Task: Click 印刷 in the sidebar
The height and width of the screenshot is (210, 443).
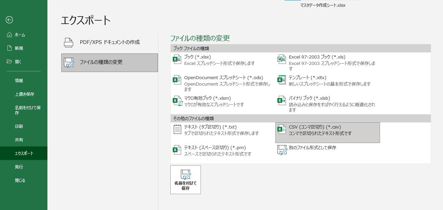Action: click(19, 126)
